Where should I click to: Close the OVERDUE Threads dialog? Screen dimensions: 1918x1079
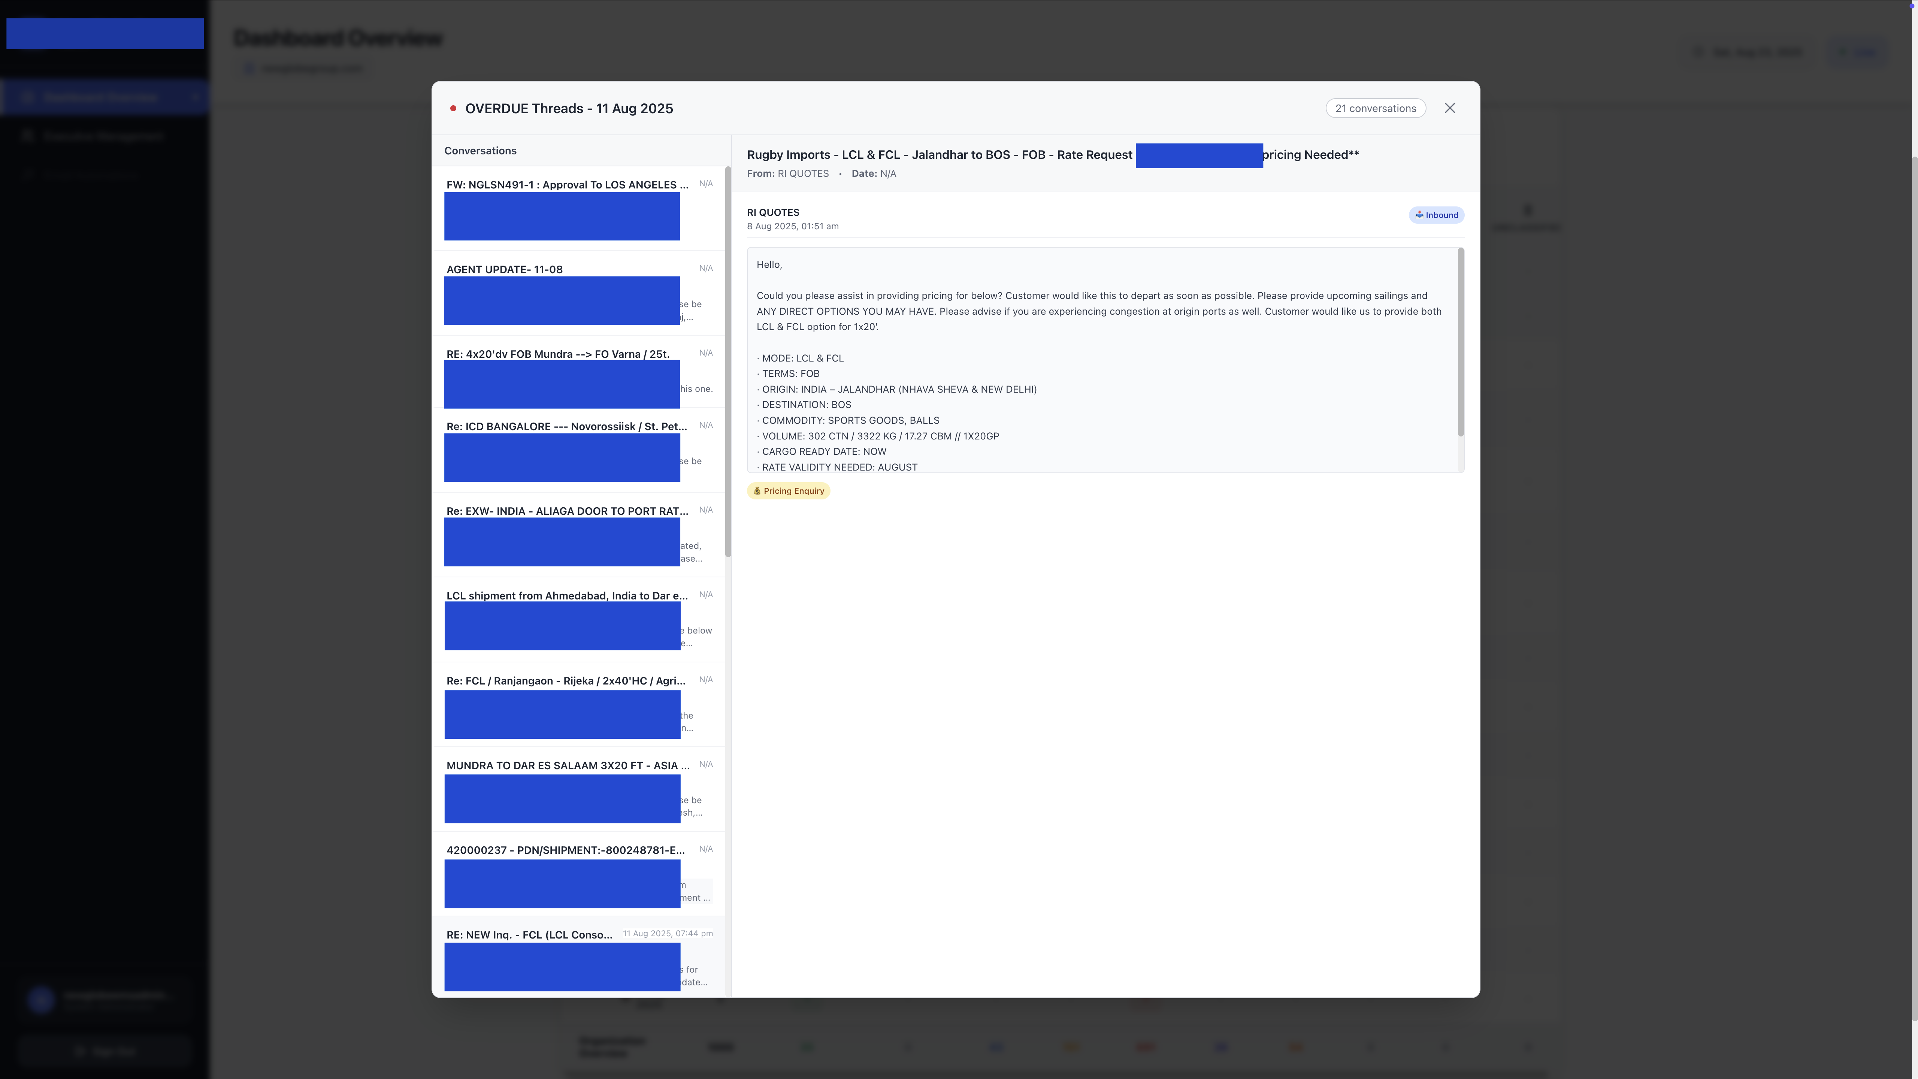tap(1449, 108)
